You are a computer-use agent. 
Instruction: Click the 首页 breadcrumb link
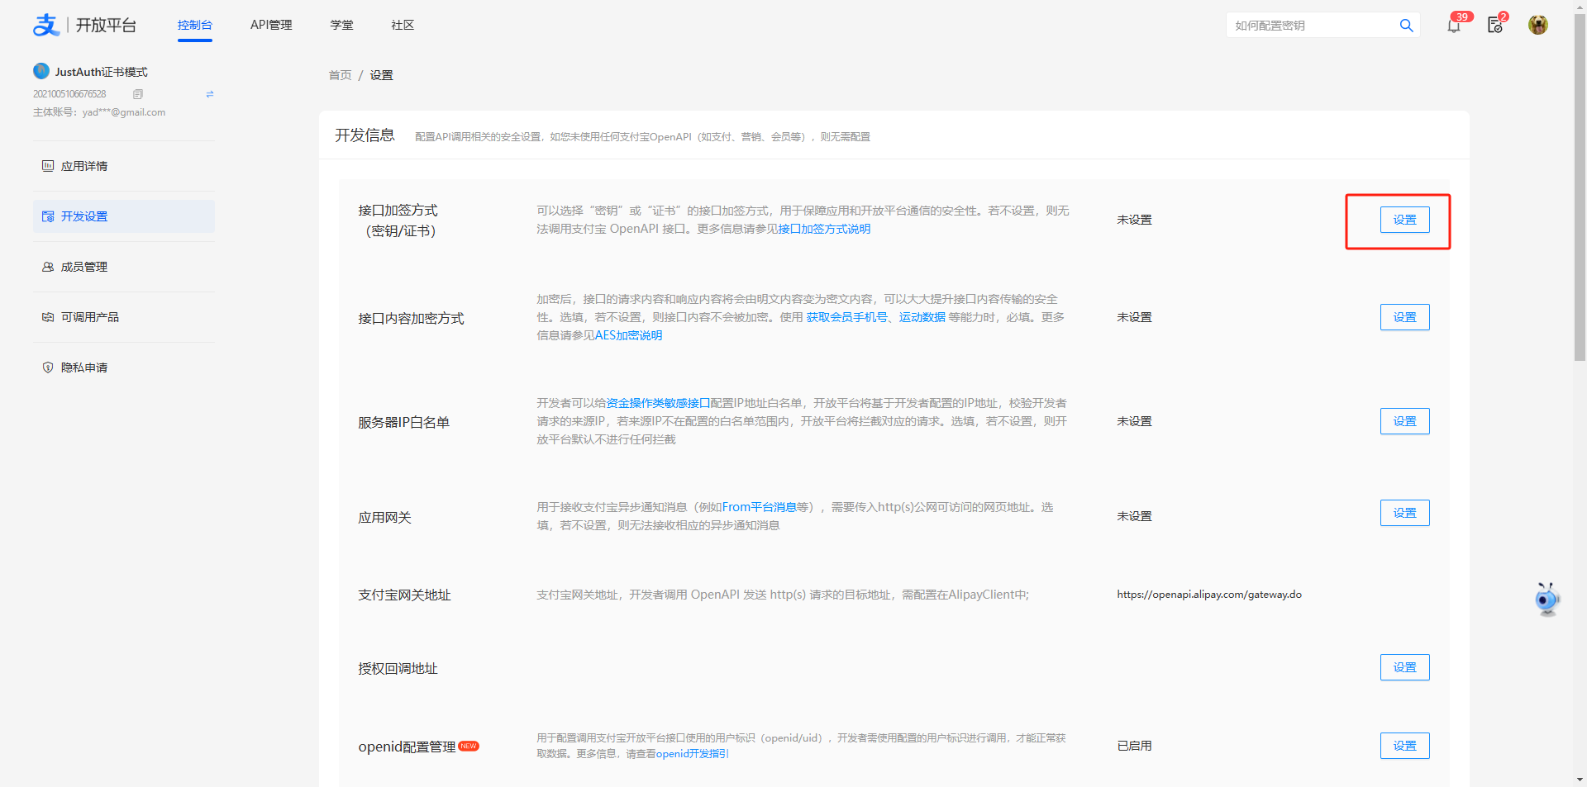tap(340, 75)
